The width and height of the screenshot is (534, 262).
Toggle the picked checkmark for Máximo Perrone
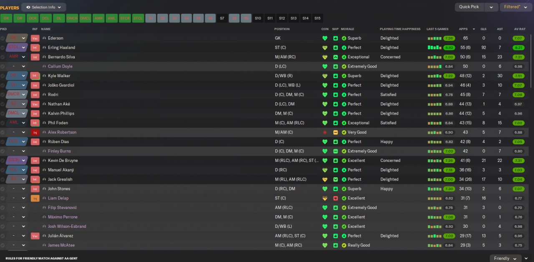coord(3,217)
